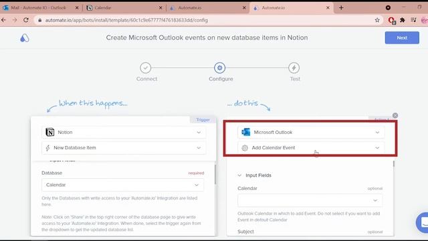
Task: Click the Trigger label tag
Action: click(203, 120)
